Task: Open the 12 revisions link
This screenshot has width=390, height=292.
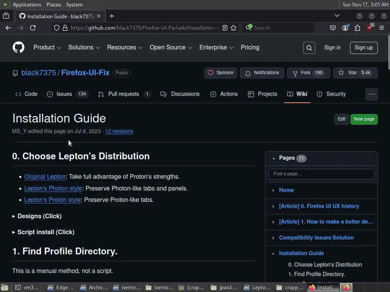Action: click(x=119, y=131)
